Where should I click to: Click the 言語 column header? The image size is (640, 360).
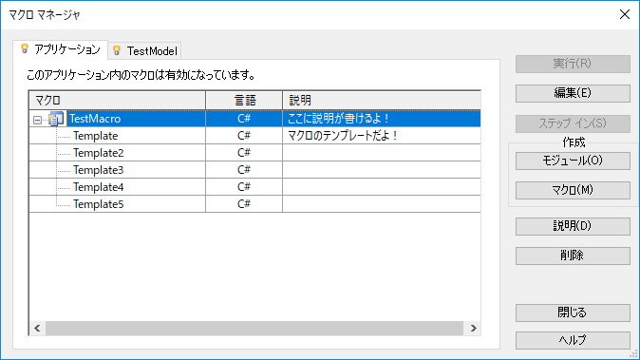coord(244,100)
